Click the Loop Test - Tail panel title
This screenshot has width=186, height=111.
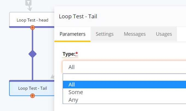78,16
